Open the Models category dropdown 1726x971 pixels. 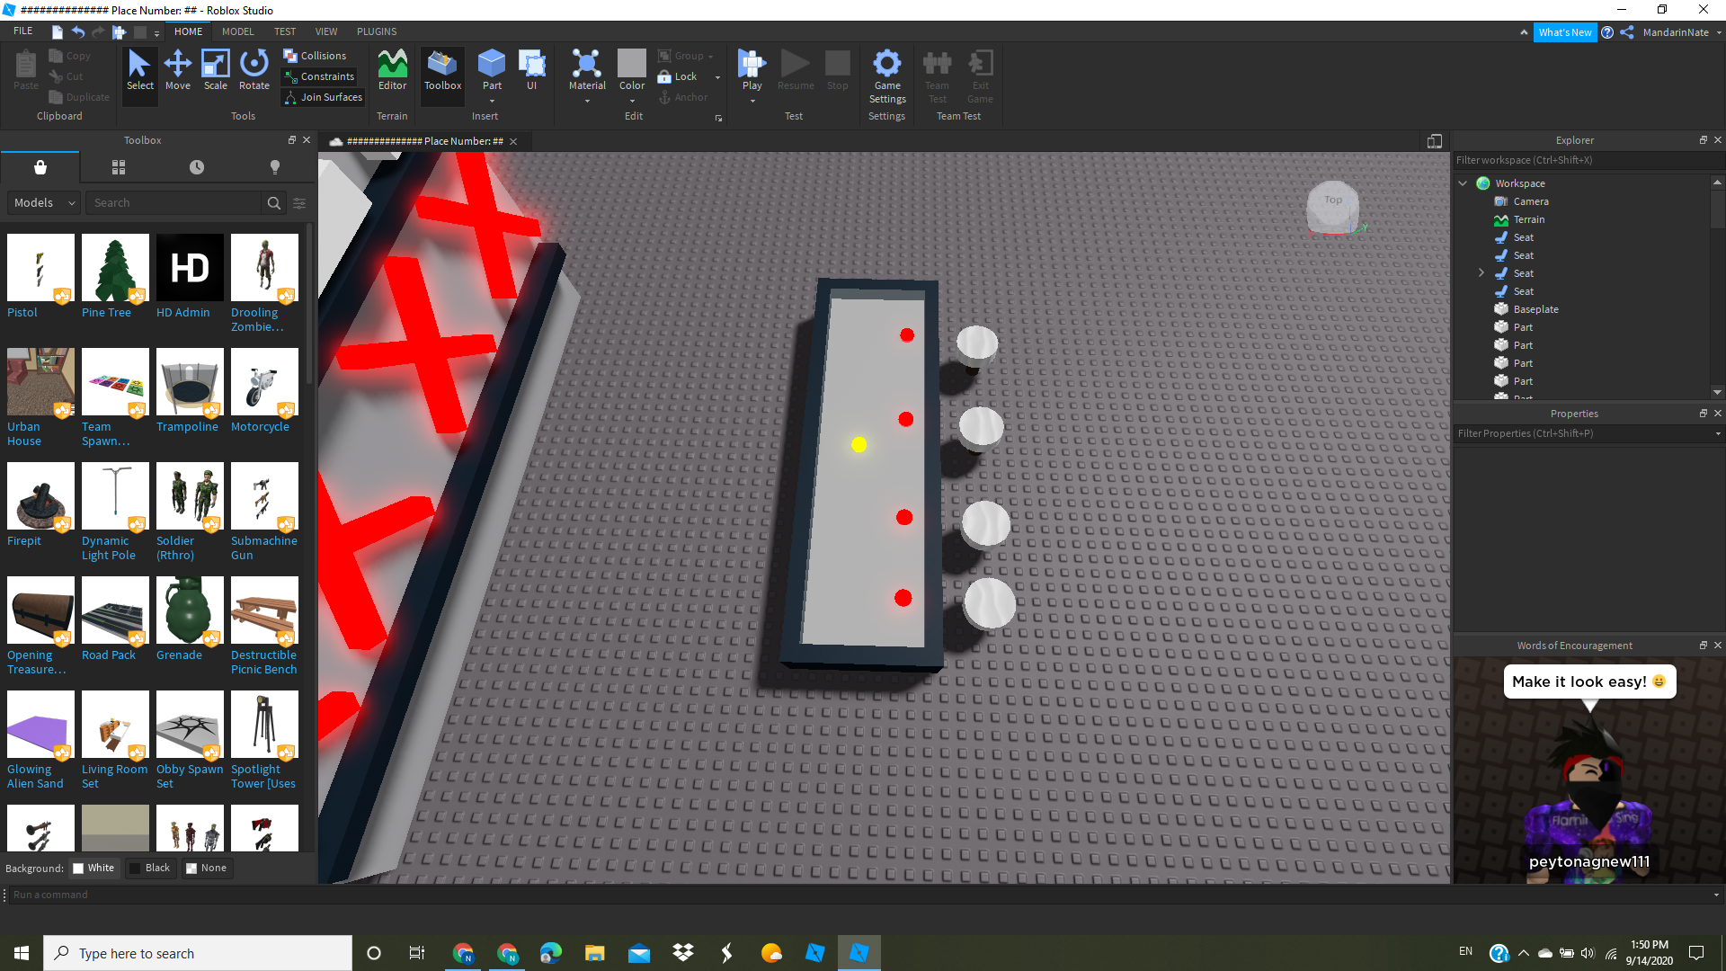coord(44,203)
